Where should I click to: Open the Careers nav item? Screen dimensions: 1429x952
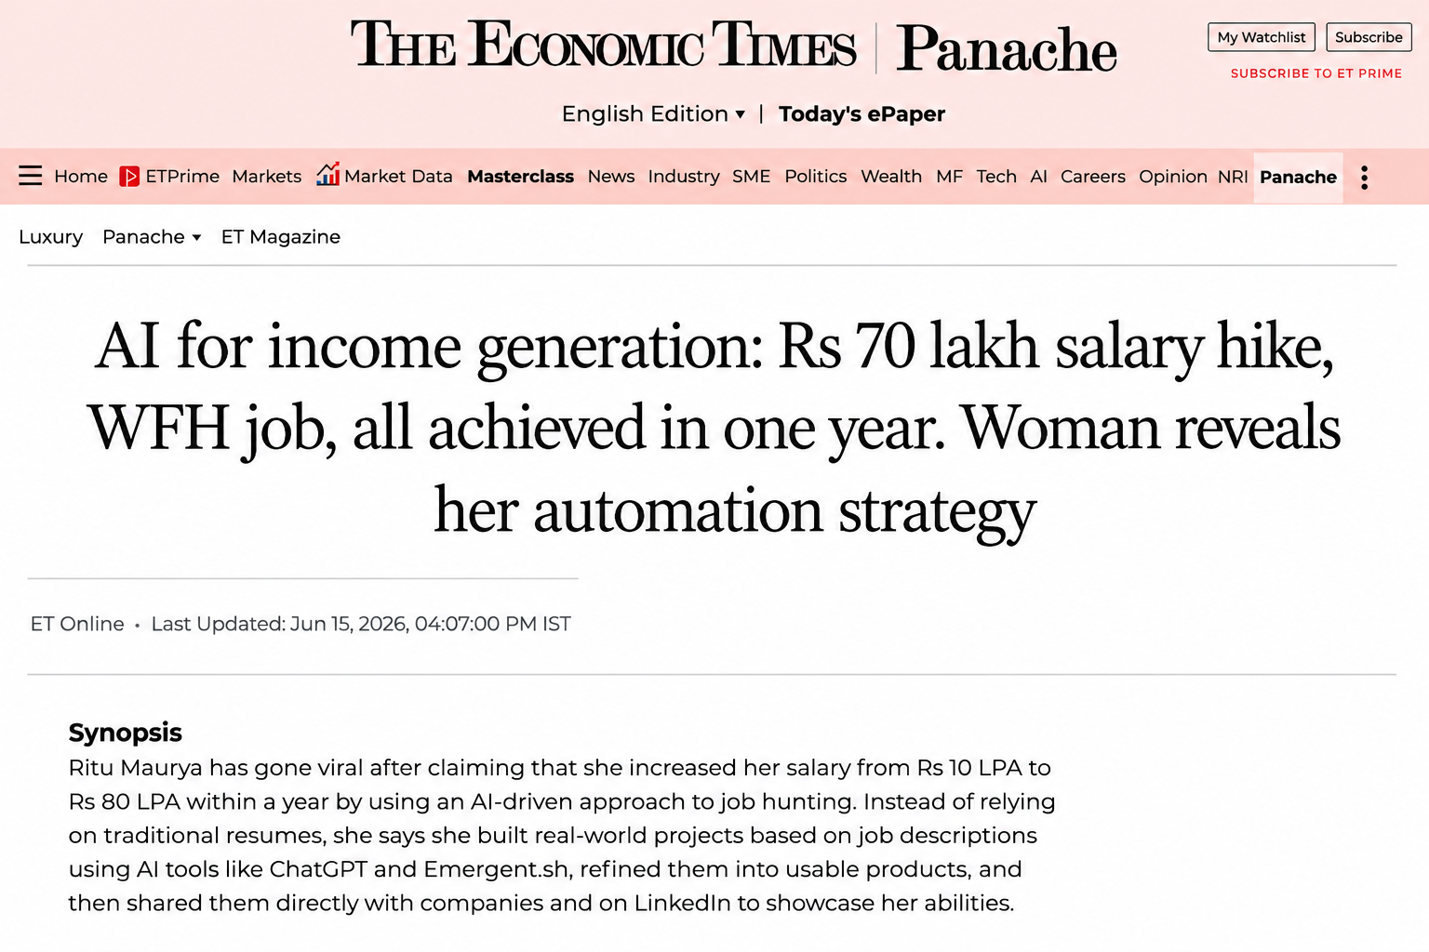click(1092, 177)
